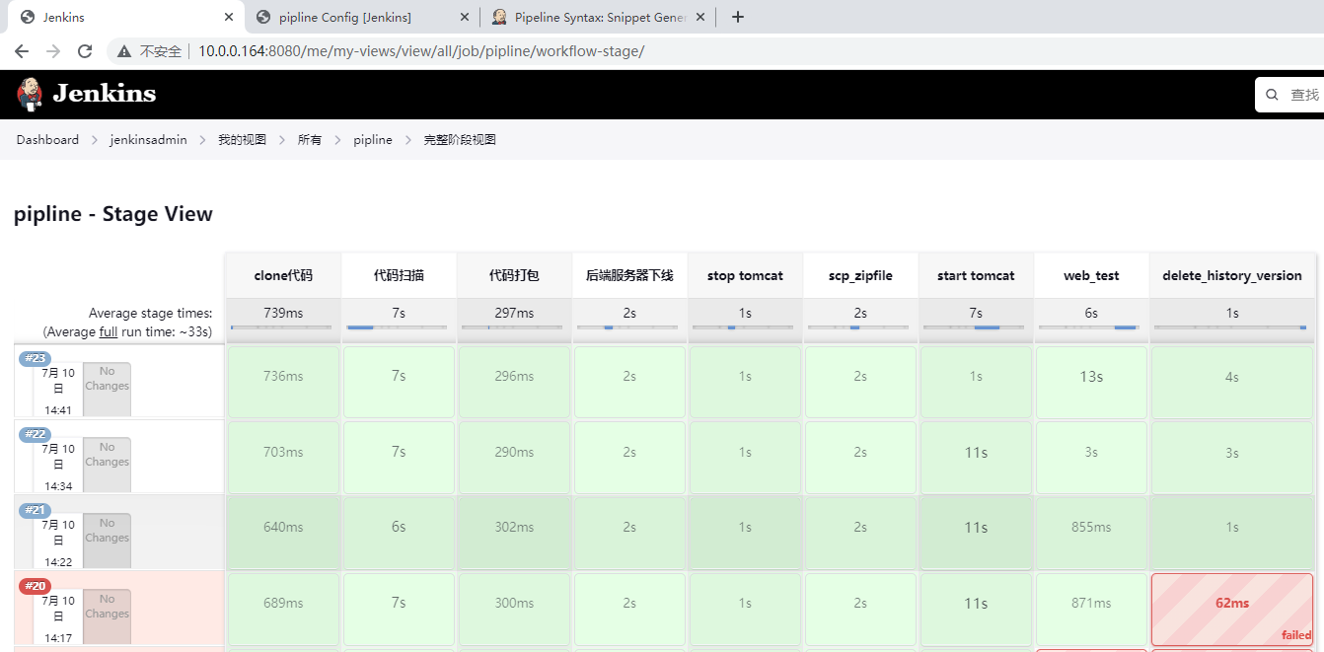The width and height of the screenshot is (1324, 652).
Task: Open the pipline breadcrumb link
Action: 373,140
